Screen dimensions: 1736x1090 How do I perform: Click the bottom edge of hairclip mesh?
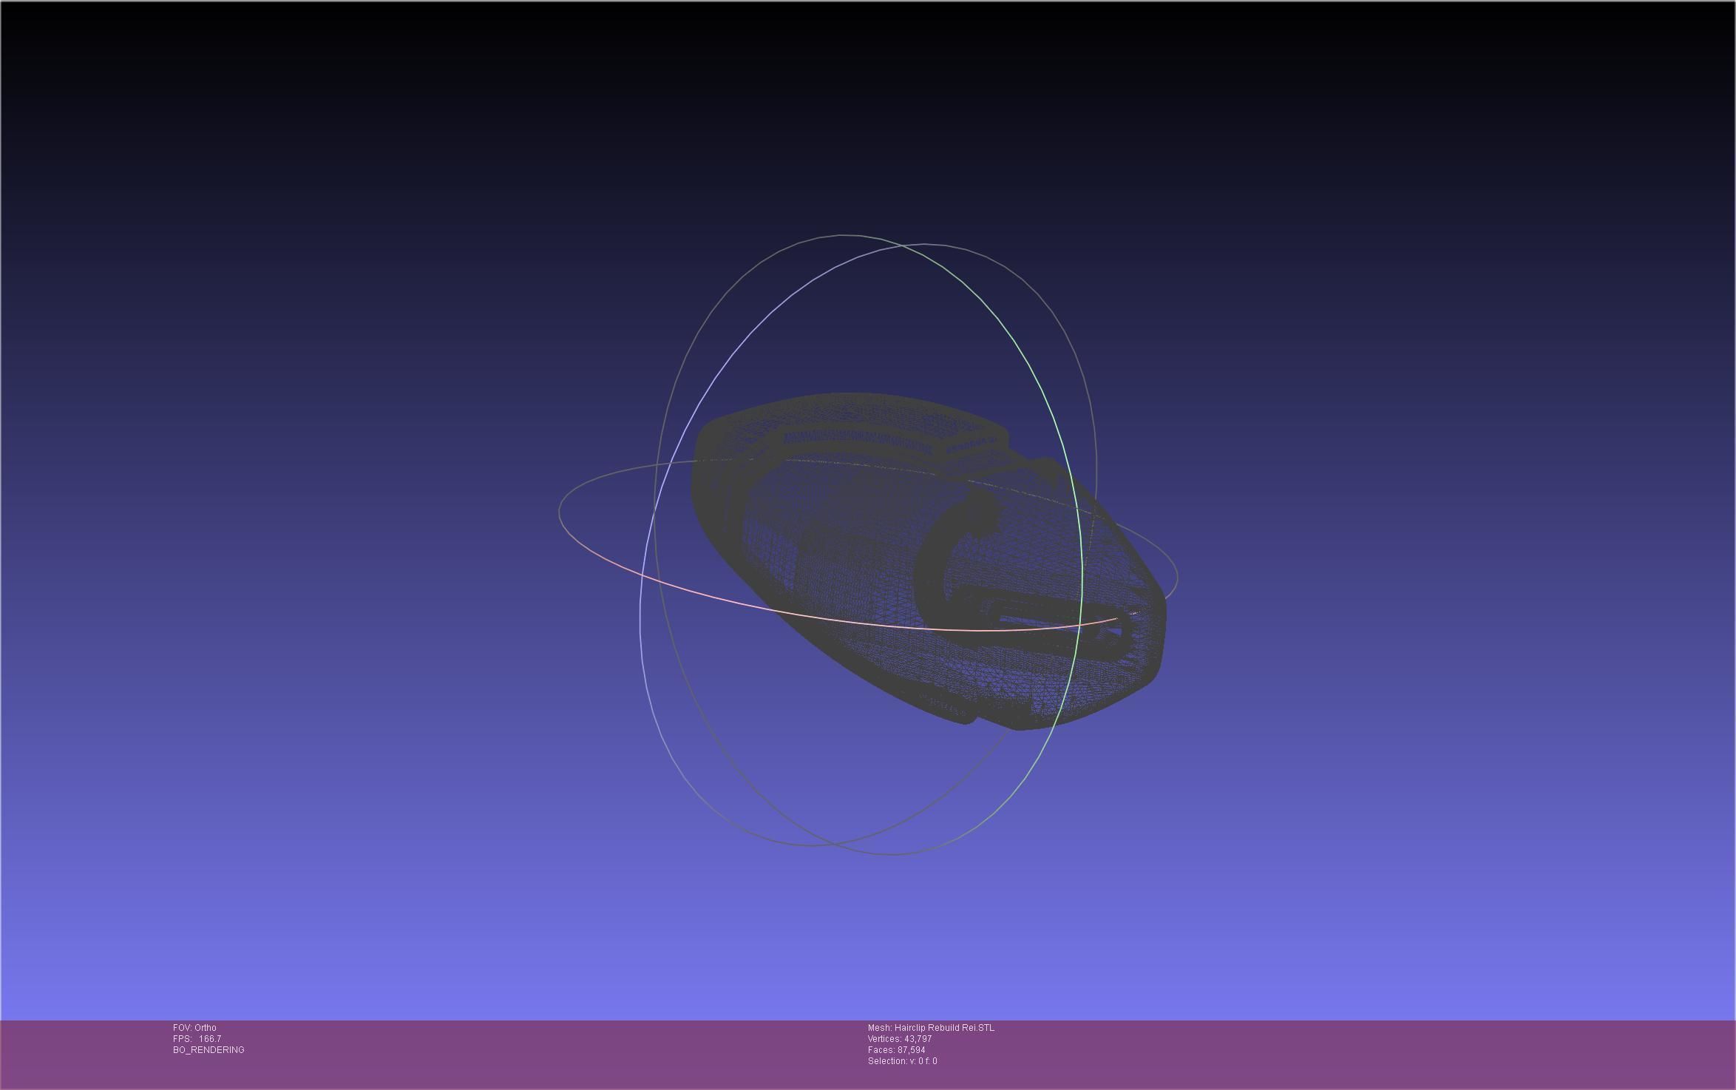tap(1020, 725)
